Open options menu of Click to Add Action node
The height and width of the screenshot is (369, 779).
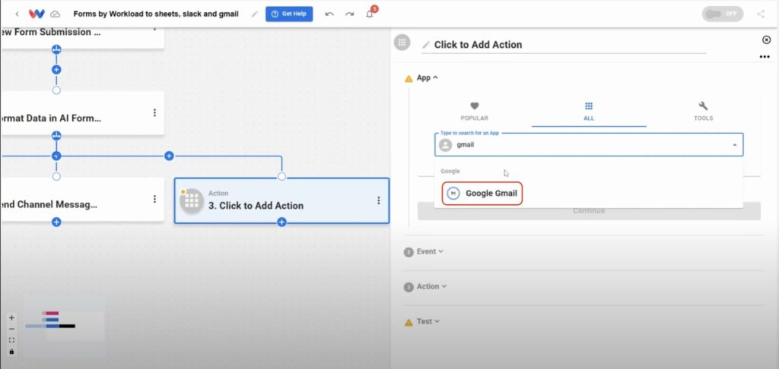[x=379, y=200]
